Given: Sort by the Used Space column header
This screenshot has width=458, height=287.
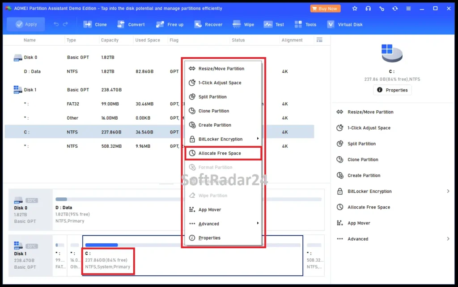Looking at the screenshot, I should pos(148,40).
